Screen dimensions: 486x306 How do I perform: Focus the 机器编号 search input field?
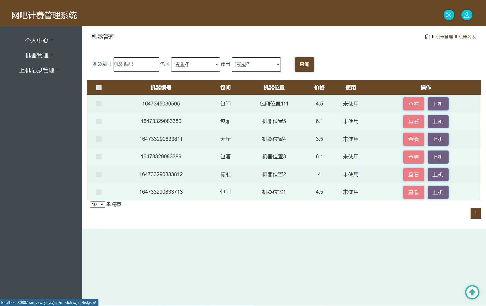(136, 64)
